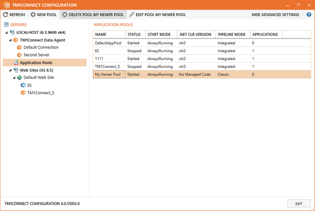Click the Application Pools section heading
This screenshot has height=211, width=315.
point(113,25)
